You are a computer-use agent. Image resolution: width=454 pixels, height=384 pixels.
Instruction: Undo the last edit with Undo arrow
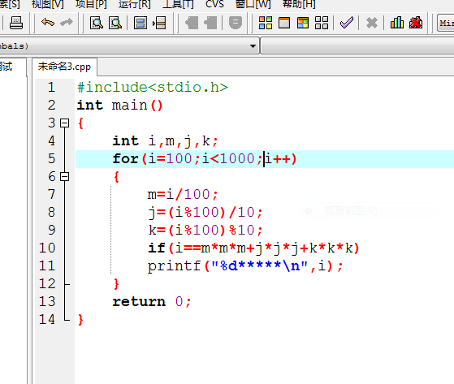(48, 22)
